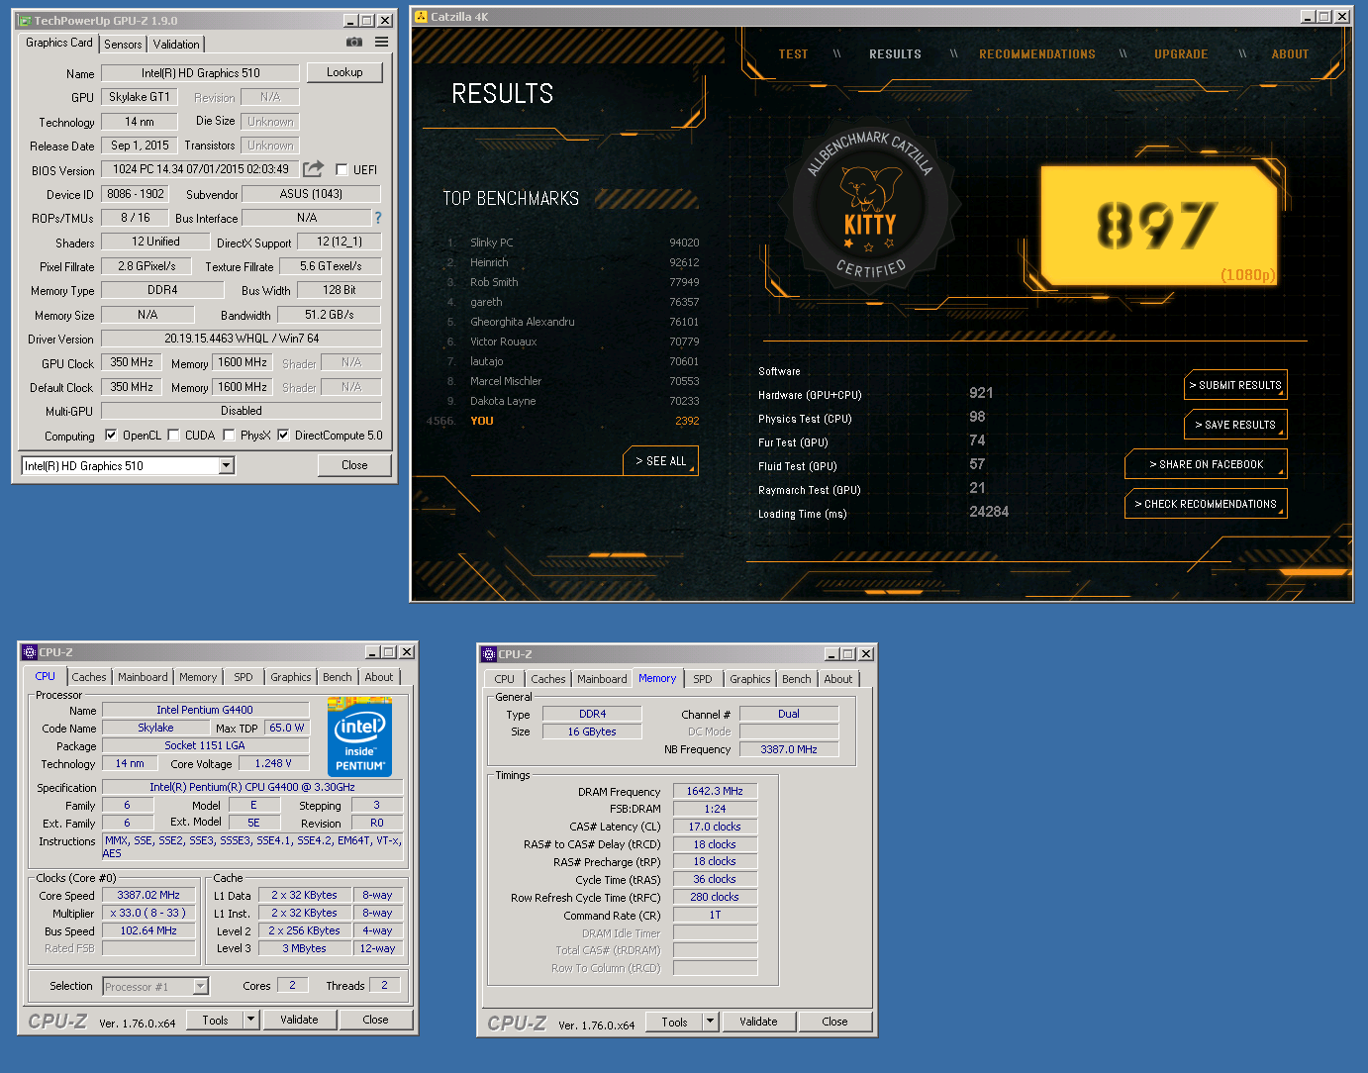Image resolution: width=1368 pixels, height=1073 pixels.
Task: Click SAVE RESULTS in Catzilla
Action: click(x=1235, y=425)
